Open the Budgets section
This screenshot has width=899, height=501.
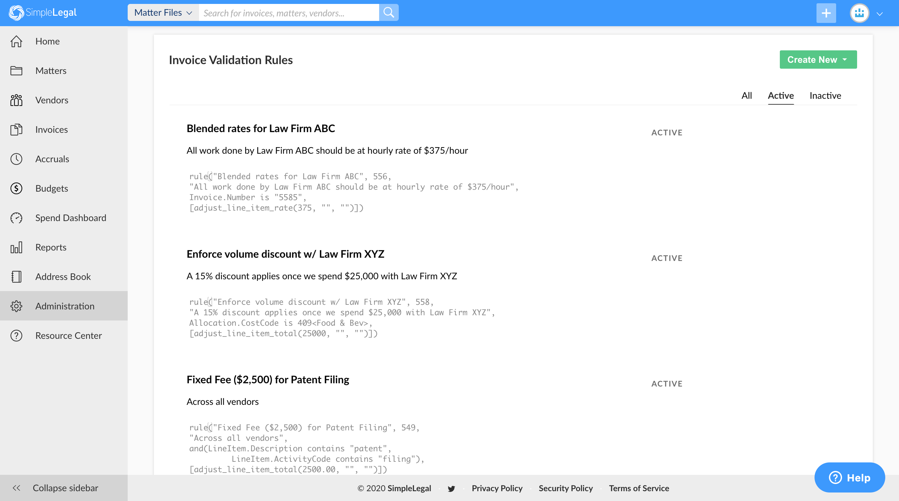[x=51, y=188]
